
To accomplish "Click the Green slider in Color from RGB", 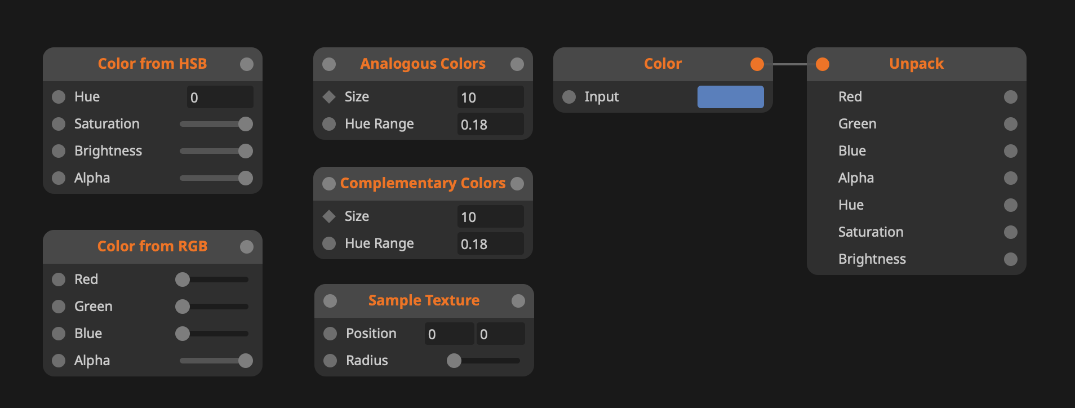I will [x=213, y=307].
